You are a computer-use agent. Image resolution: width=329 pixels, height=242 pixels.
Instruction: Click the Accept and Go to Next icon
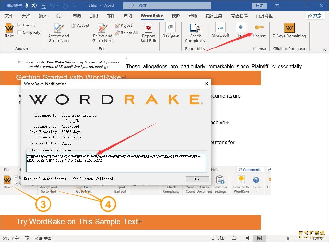coord(58,28)
